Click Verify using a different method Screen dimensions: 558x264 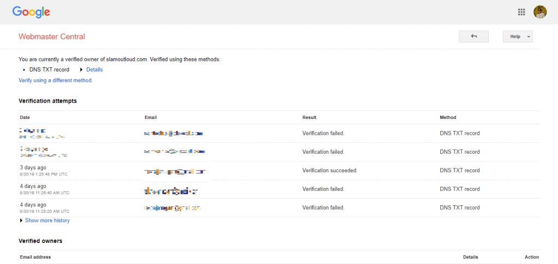(x=56, y=80)
